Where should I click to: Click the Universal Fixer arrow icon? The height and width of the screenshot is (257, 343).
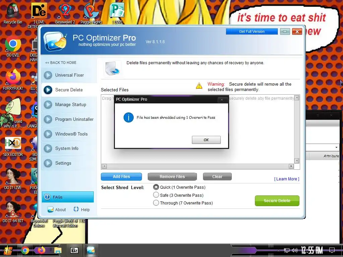[x=48, y=75]
